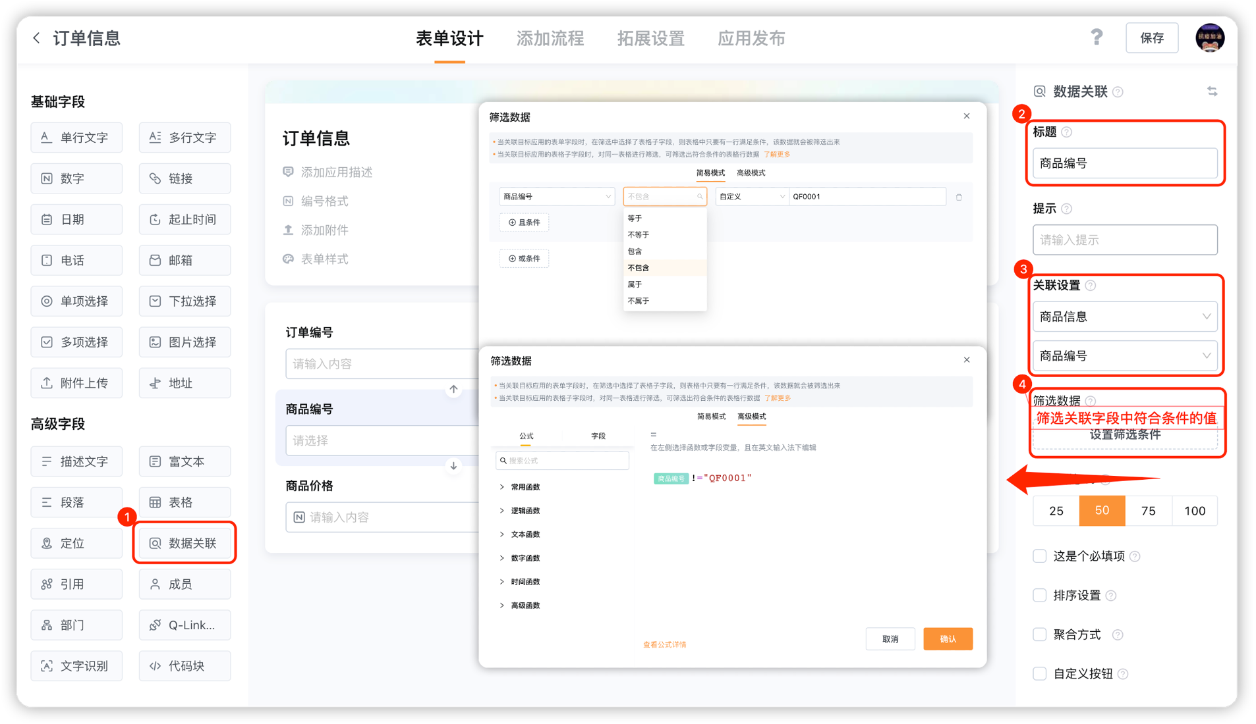1256x724 pixels.
Task: Click the 保存 button
Action: click(x=1152, y=38)
